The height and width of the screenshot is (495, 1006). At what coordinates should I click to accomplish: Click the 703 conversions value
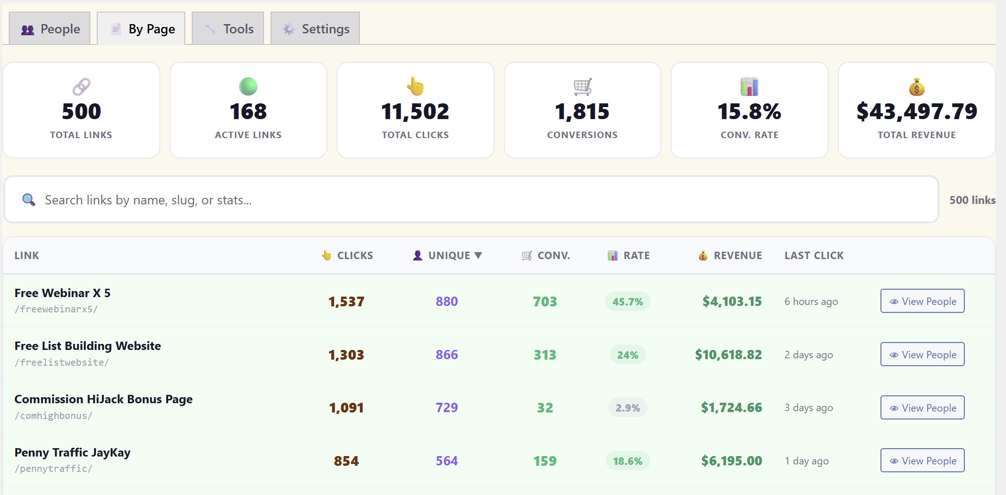pyautogui.click(x=545, y=302)
